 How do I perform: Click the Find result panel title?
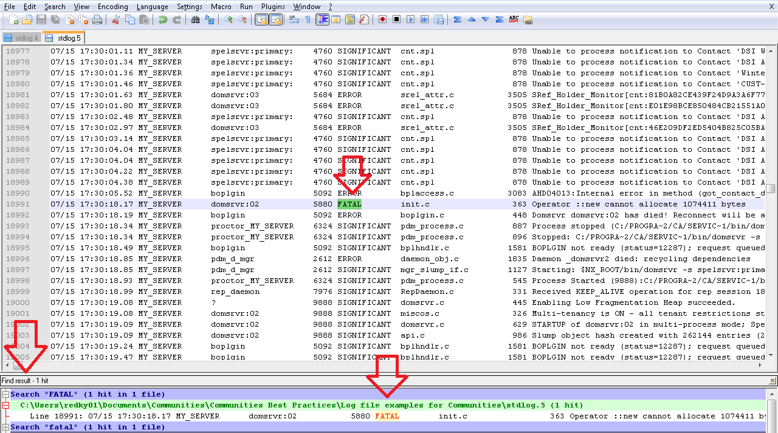pos(25,381)
